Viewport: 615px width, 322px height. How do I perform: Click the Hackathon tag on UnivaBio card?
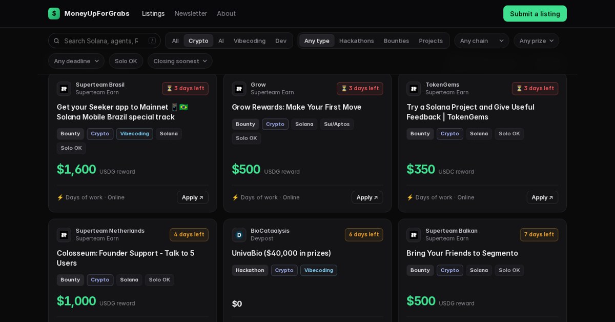tap(250, 270)
